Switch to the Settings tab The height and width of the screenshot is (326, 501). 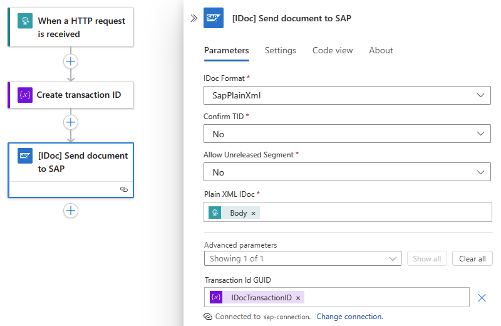point(280,50)
